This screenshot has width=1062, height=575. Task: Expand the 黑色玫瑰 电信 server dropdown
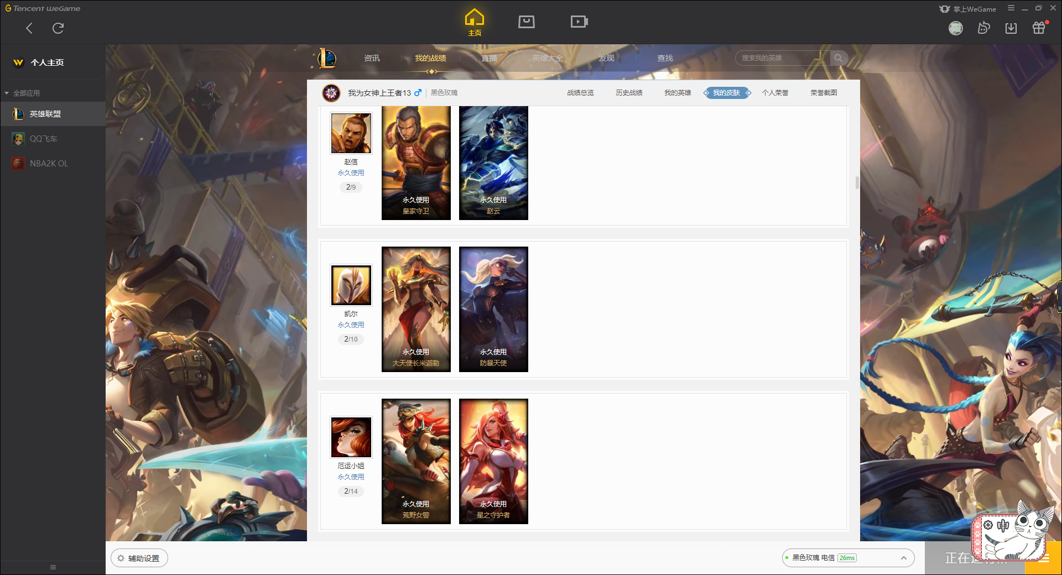[848, 558]
